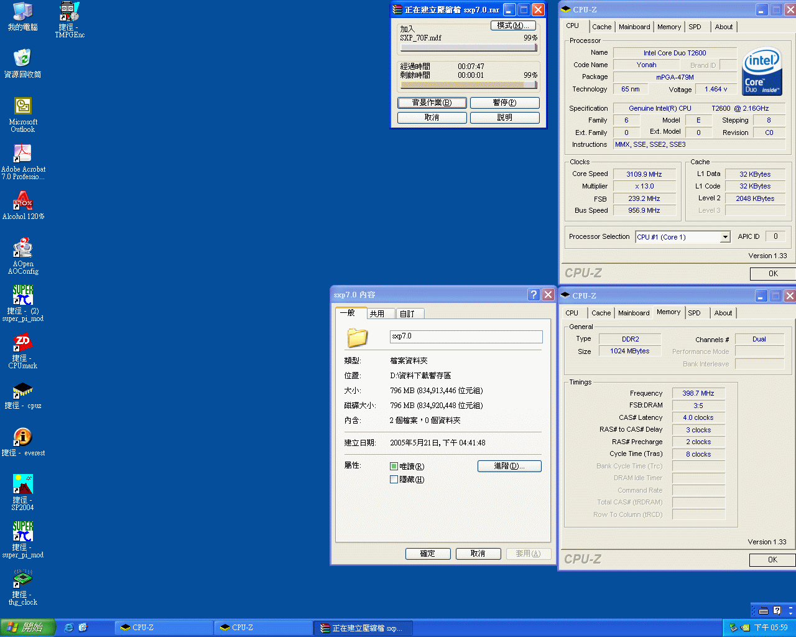The height and width of the screenshot is (637, 796).
Task: Launch thg_clock shortcut icon
Action: coord(23,578)
